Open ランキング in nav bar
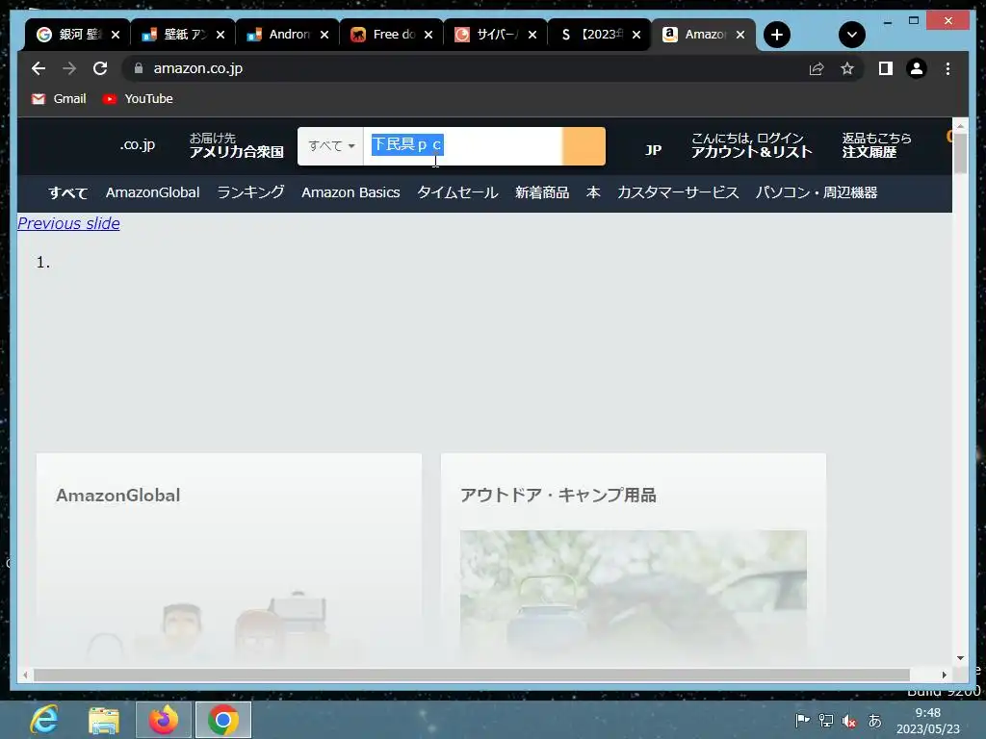This screenshot has width=986, height=739. click(x=250, y=192)
